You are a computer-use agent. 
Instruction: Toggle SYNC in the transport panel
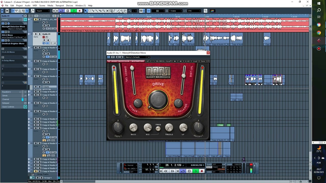tap(209, 172)
